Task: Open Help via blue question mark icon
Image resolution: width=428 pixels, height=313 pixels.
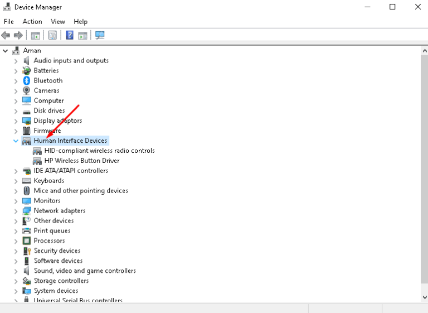Action: click(x=70, y=35)
